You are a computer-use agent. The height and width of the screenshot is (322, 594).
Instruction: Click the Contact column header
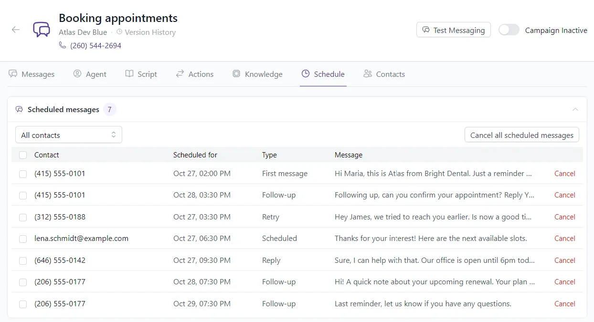pos(47,155)
